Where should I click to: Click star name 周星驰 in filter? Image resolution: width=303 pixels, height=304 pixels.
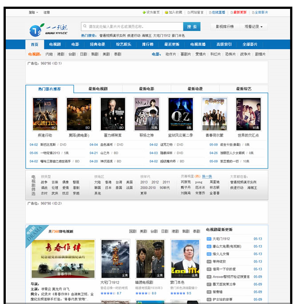pyautogui.click(x=215, y=182)
